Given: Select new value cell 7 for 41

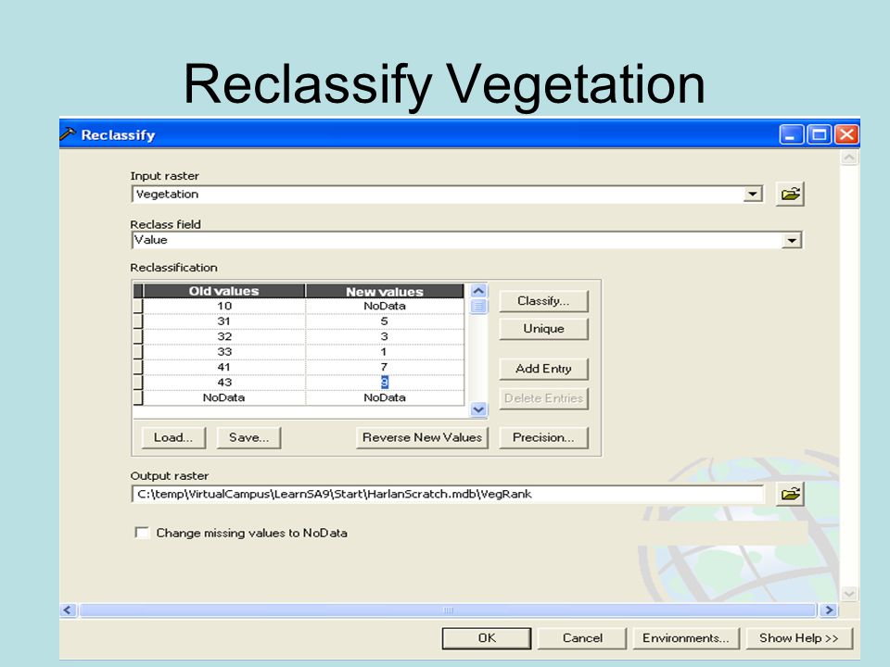Looking at the screenshot, I should [385, 368].
